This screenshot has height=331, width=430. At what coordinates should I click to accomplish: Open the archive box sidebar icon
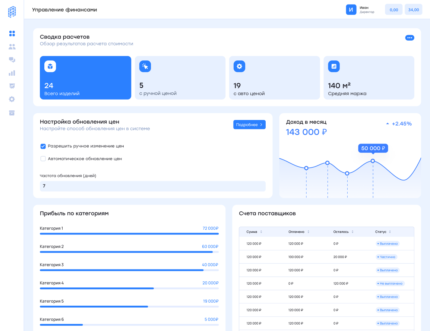[x=12, y=113]
